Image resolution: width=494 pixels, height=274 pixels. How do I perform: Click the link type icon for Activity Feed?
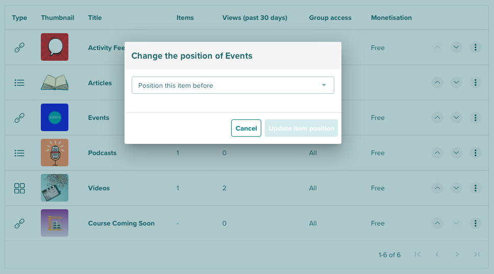click(19, 47)
